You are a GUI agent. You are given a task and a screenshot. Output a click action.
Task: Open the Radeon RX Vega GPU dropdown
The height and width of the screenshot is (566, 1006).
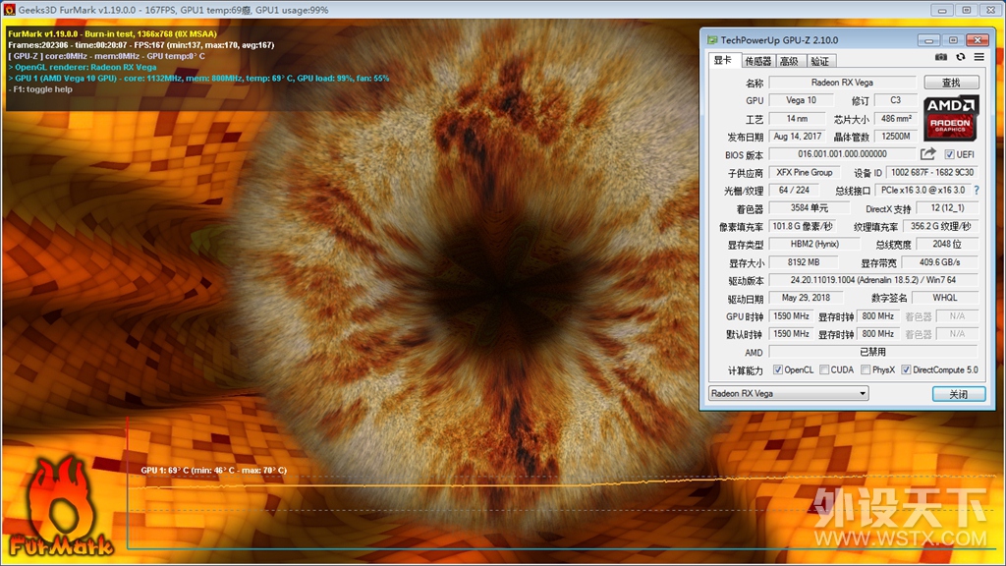tap(789, 393)
